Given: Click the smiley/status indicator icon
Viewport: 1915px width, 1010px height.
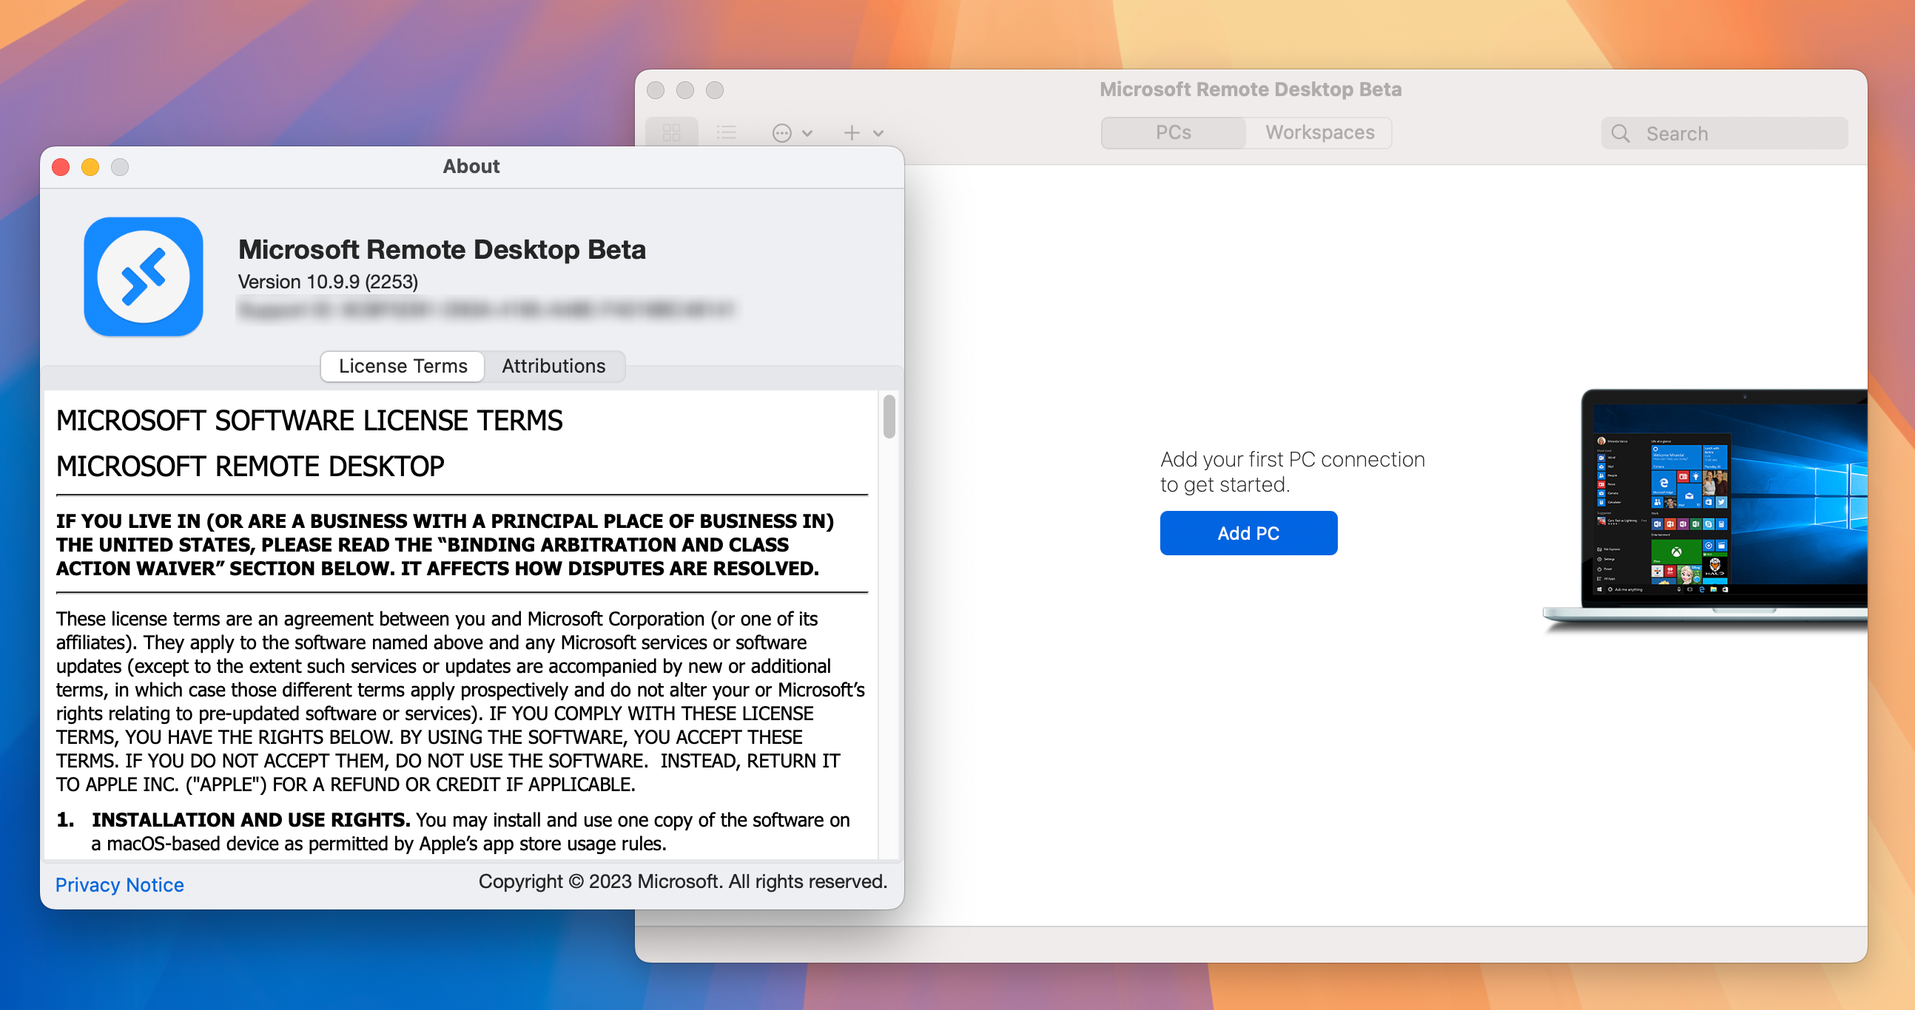Looking at the screenshot, I should pos(783,133).
